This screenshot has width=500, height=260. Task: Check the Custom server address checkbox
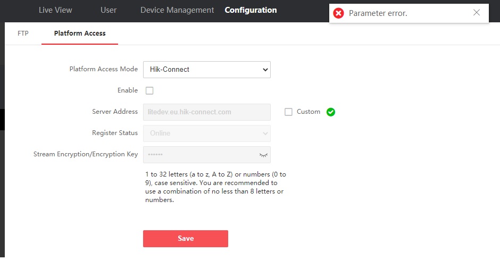288,112
